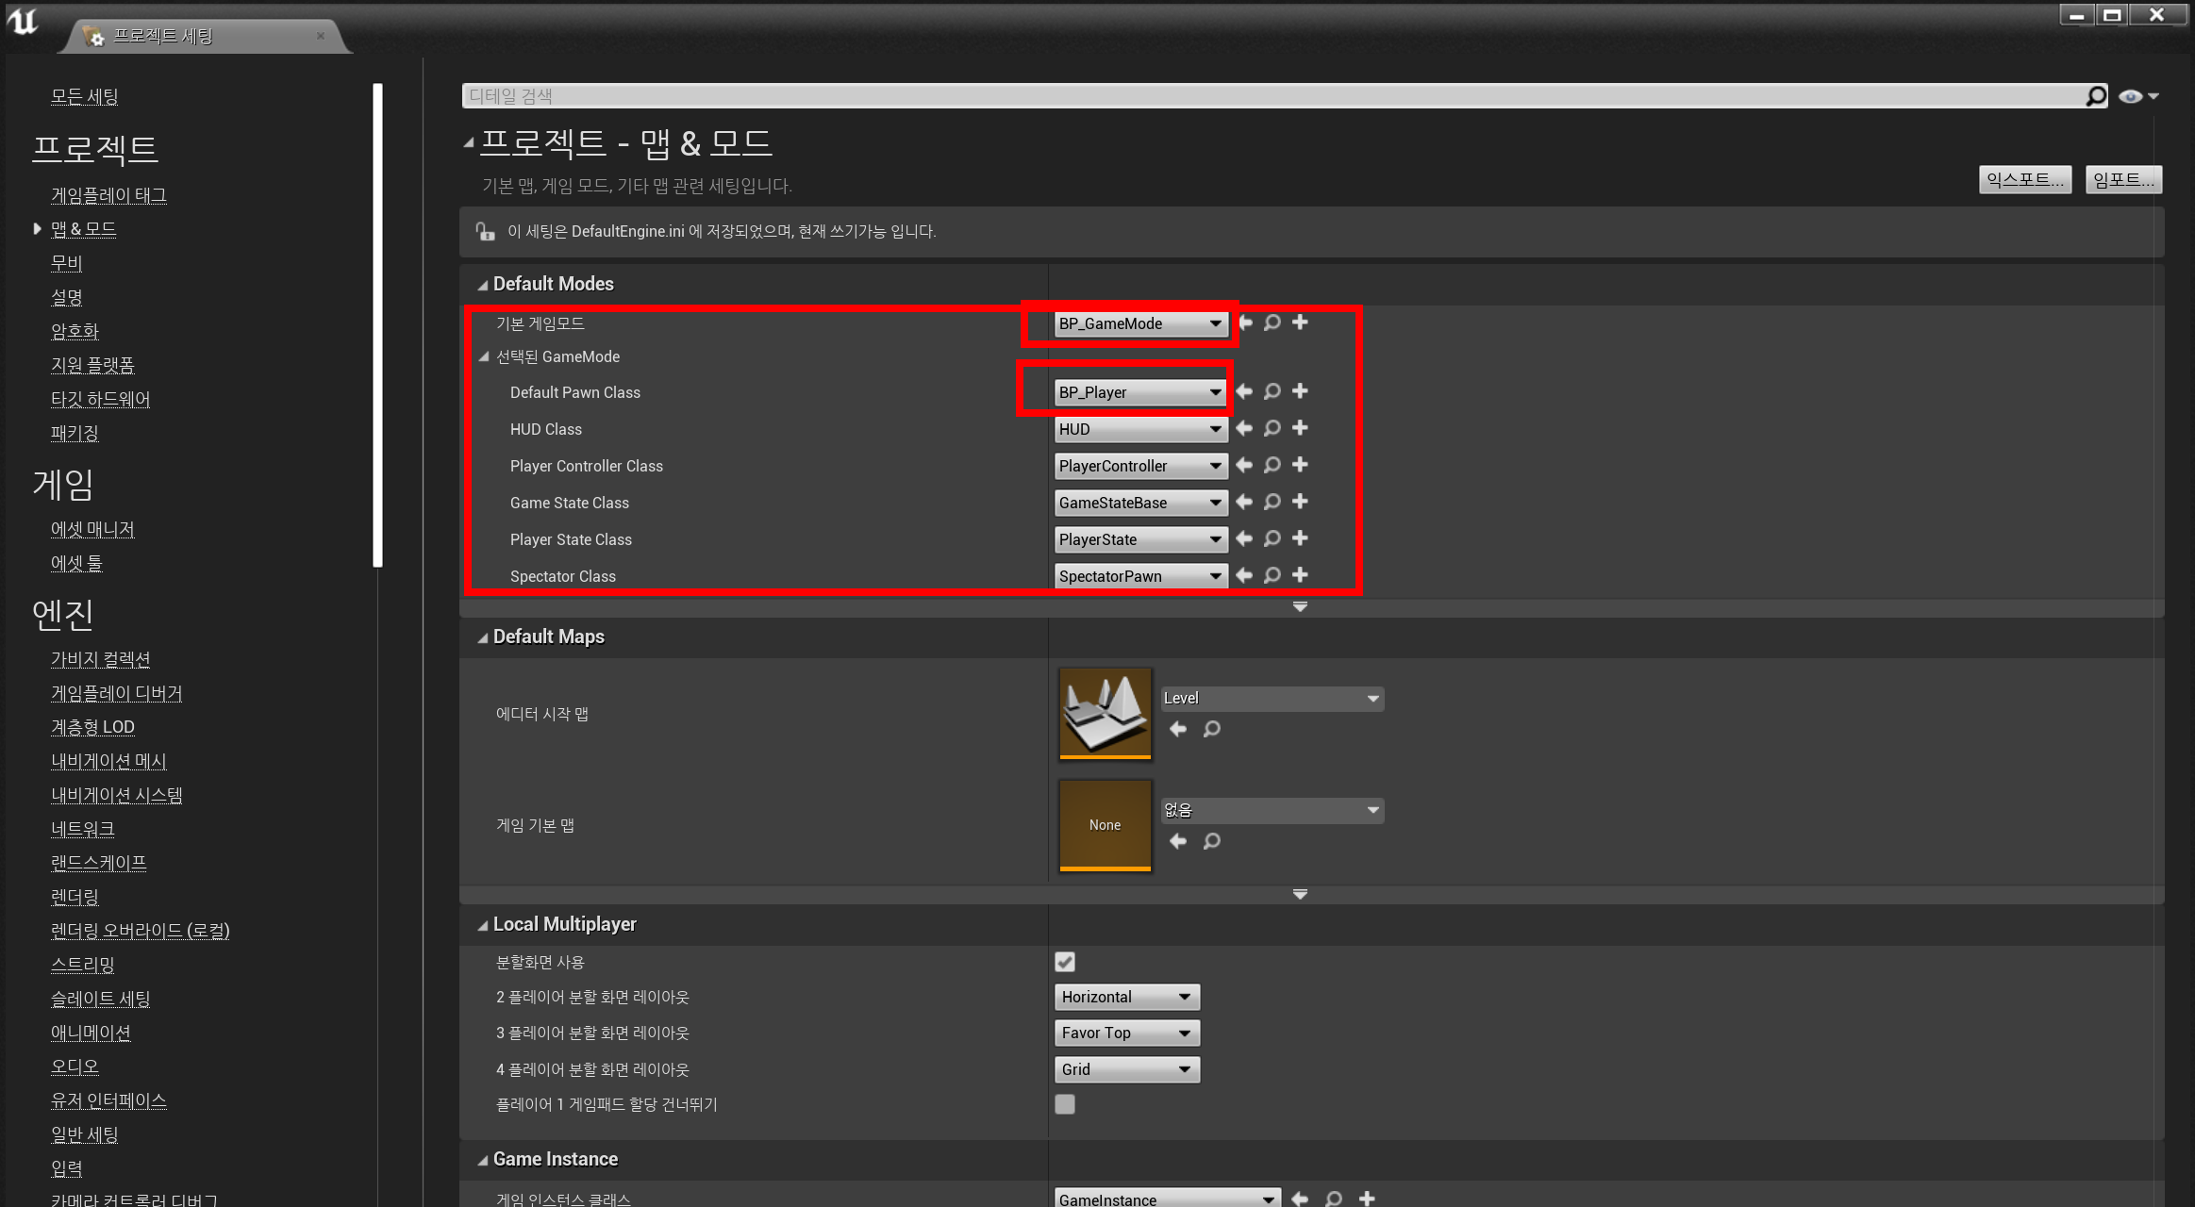Browse to Player Controller Class asset
The height and width of the screenshot is (1207, 2195).
point(1272,465)
